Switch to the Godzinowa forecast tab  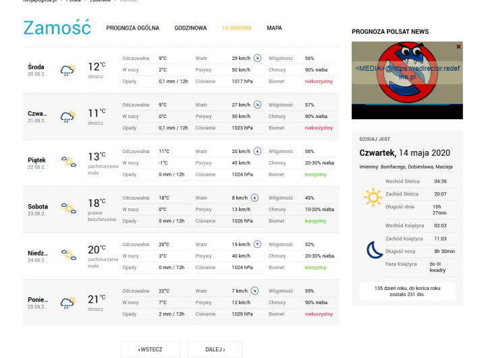coord(190,28)
